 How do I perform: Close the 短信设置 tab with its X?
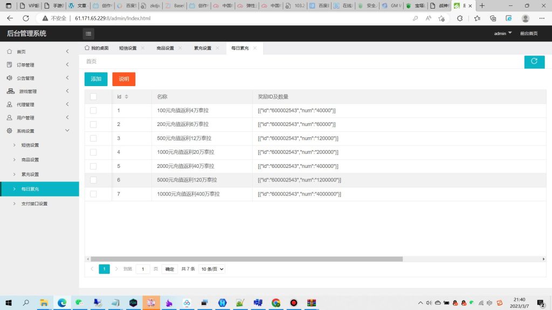click(x=143, y=48)
